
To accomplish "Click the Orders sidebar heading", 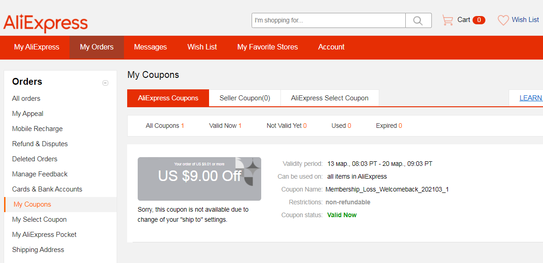I will (x=27, y=82).
